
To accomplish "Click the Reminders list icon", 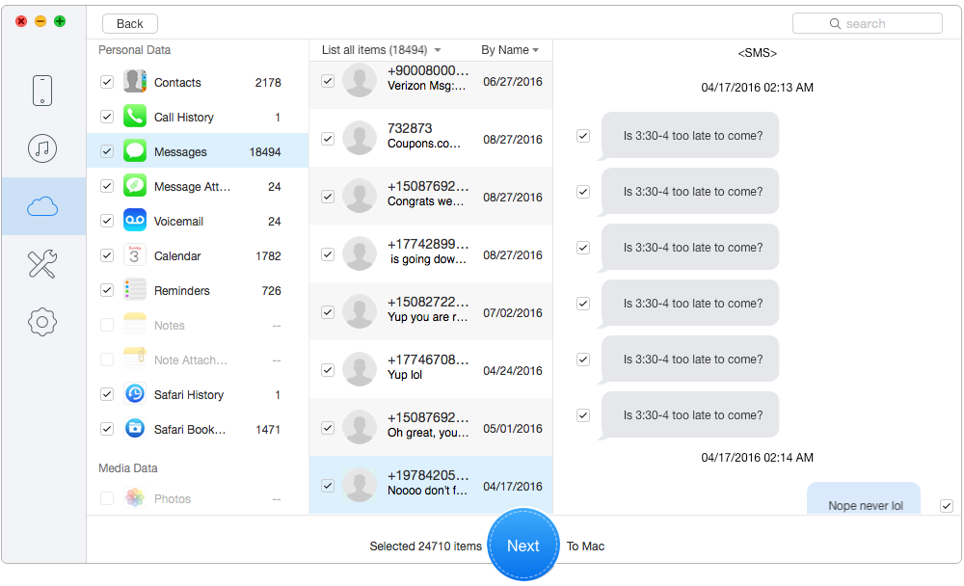I will coord(135,289).
